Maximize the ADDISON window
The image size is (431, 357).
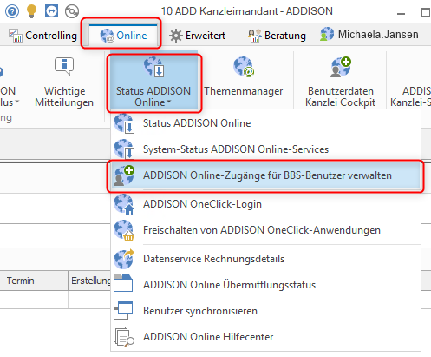(x=426, y=12)
